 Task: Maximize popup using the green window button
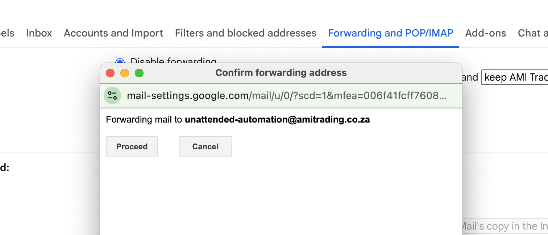click(139, 73)
